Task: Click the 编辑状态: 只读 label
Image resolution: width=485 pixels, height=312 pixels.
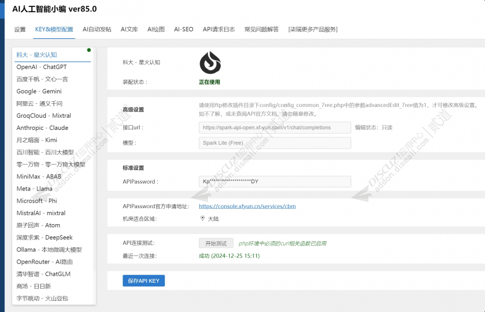Action: pyautogui.click(x=374, y=128)
